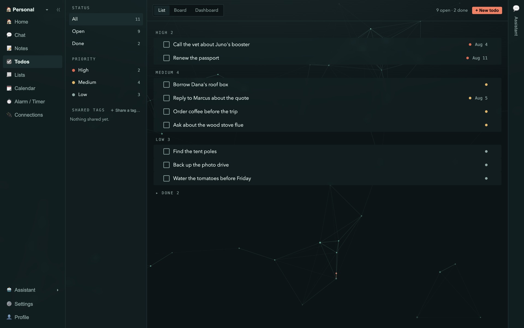The width and height of the screenshot is (524, 328).
Task: Open the Profile person icon
Action: (9, 317)
